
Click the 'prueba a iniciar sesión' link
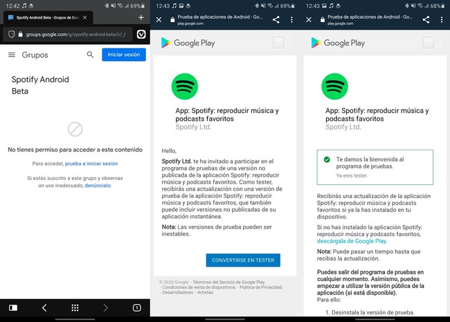point(91,163)
